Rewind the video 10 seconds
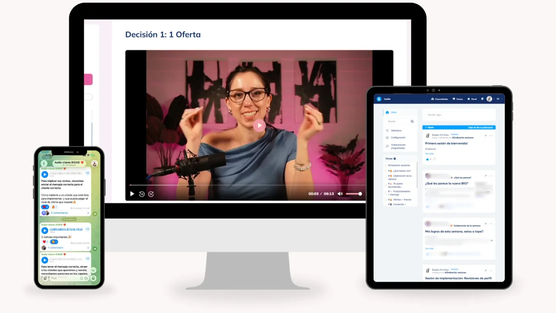556x313 pixels. pyautogui.click(x=142, y=194)
